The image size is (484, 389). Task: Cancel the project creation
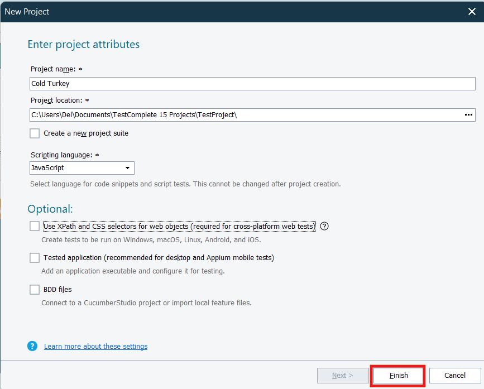coord(456,375)
